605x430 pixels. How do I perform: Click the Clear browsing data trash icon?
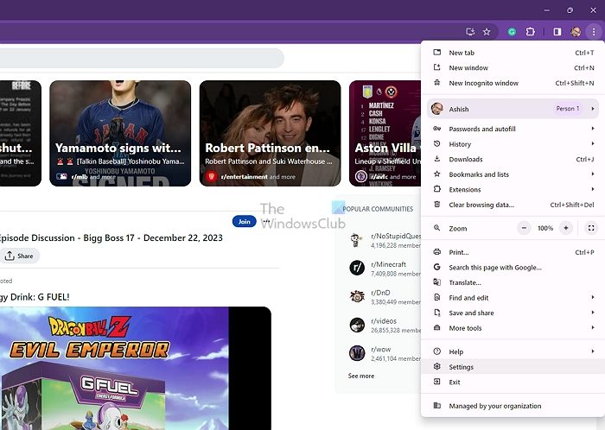coord(436,205)
